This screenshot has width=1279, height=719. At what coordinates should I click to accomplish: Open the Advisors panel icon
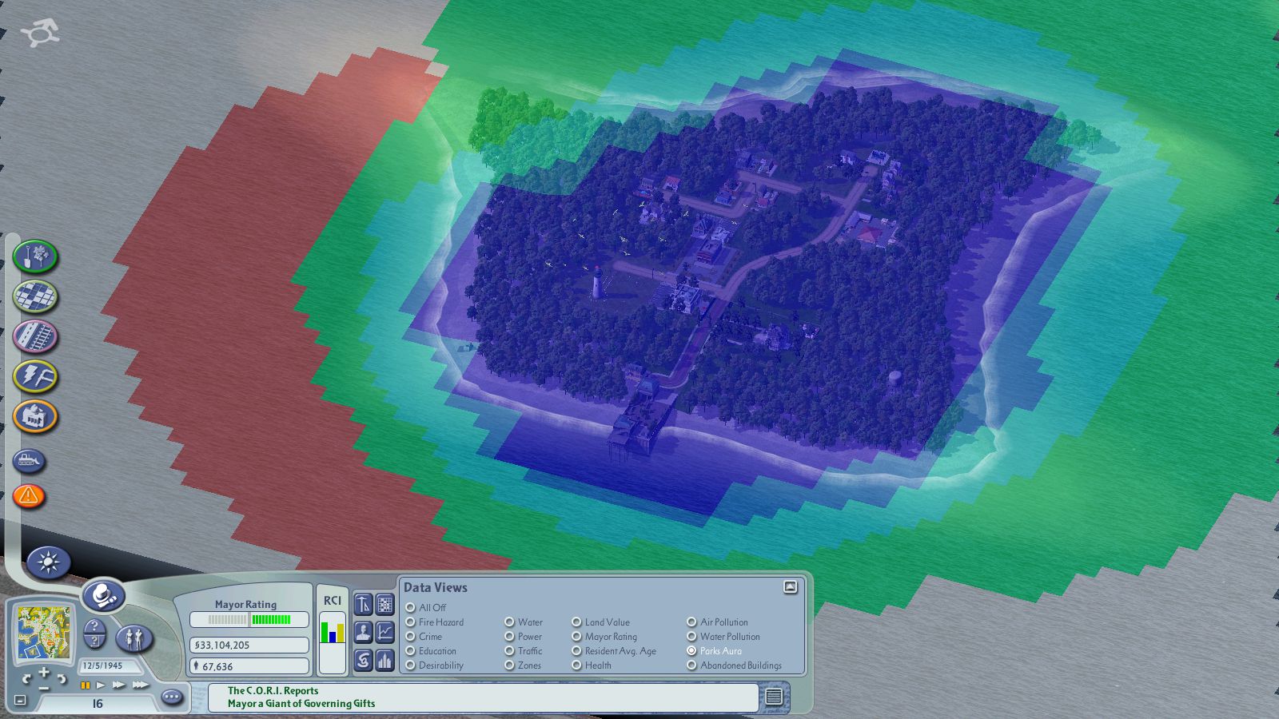(x=364, y=632)
